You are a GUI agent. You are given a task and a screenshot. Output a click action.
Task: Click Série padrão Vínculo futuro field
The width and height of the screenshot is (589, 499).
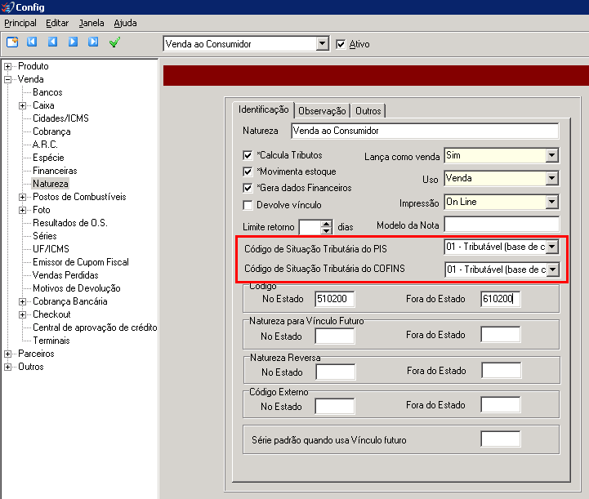tap(500, 439)
